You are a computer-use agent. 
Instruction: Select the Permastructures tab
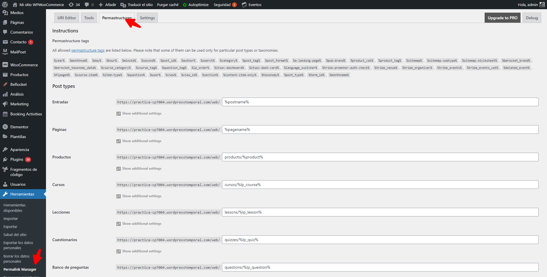[x=117, y=18]
